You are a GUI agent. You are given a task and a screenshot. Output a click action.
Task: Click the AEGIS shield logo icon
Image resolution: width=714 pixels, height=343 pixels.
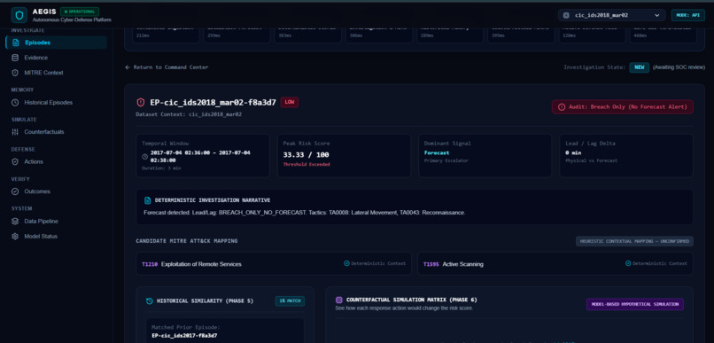[x=19, y=15]
